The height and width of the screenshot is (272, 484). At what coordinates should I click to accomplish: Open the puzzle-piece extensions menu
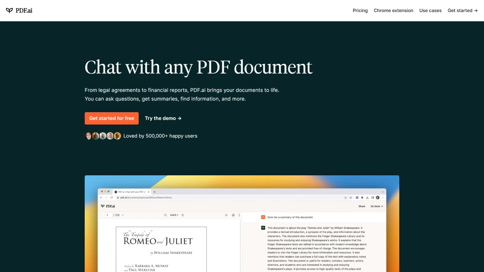[x=362, y=198]
